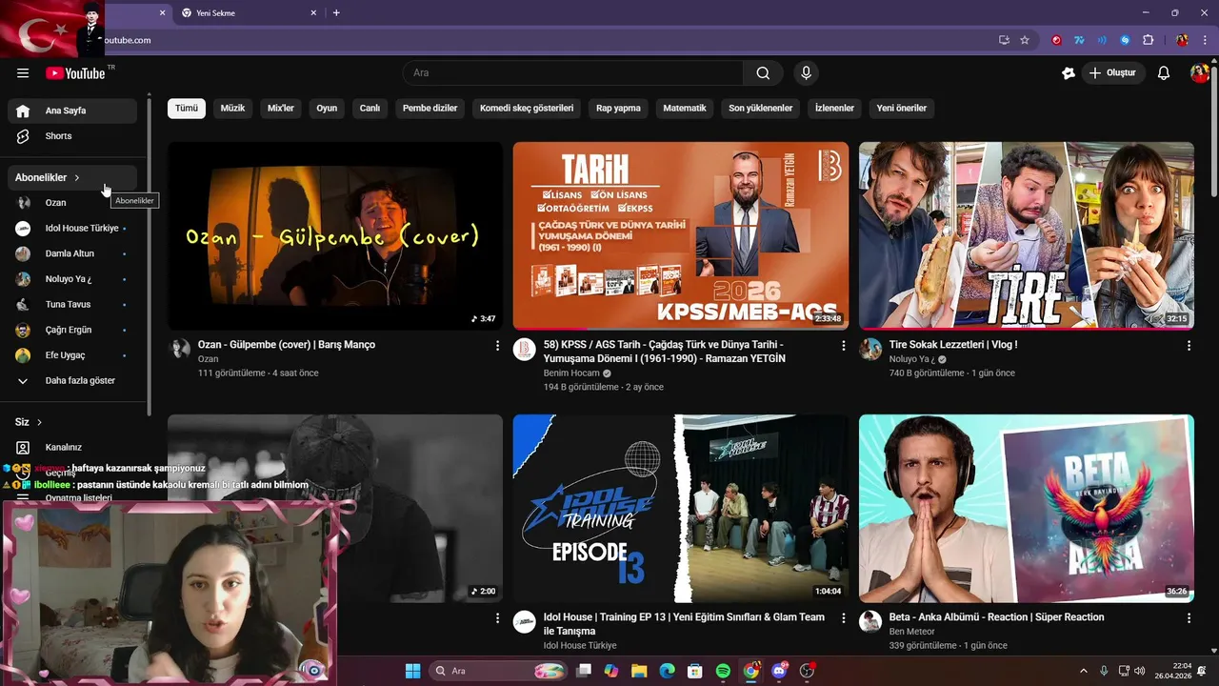
Task: Open the Chrome Extensions puzzle icon
Action: coord(1148,40)
